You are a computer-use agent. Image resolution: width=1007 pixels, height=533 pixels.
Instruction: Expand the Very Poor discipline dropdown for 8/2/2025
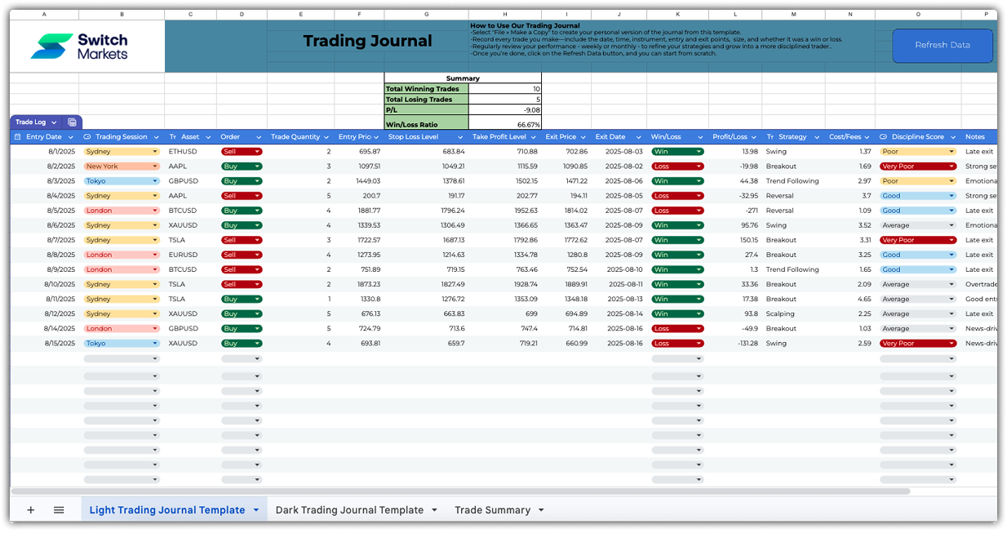[x=952, y=167]
